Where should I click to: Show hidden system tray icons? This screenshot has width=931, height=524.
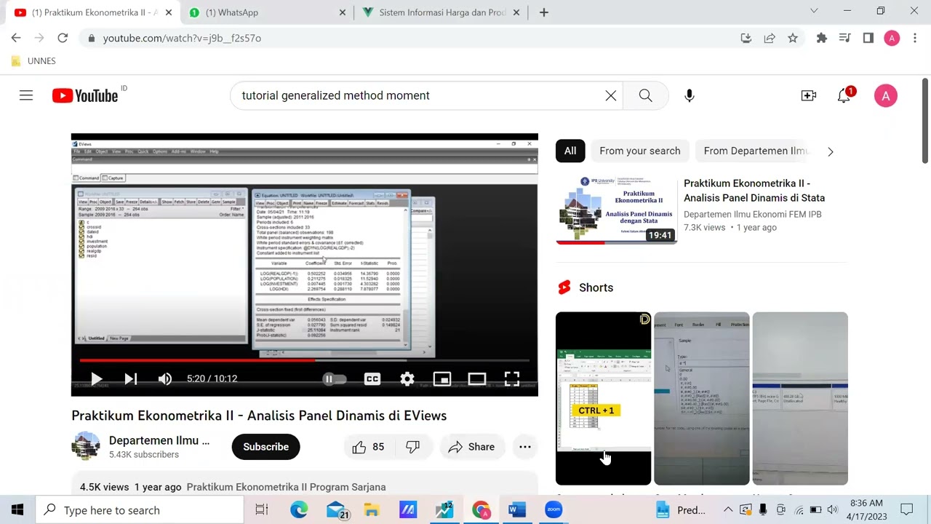point(728,510)
